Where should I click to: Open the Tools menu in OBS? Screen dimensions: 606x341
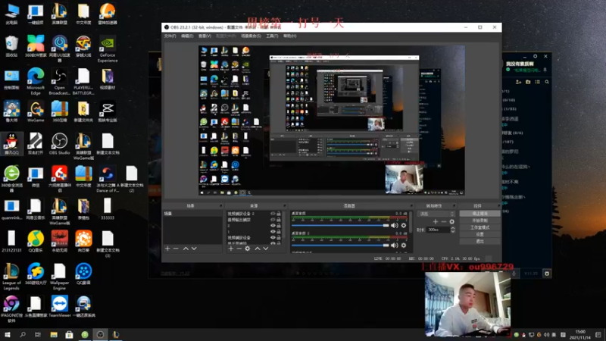(x=272, y=36)
